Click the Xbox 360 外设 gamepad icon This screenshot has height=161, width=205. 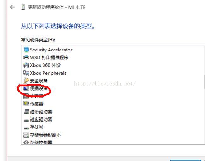coord(26,65)
